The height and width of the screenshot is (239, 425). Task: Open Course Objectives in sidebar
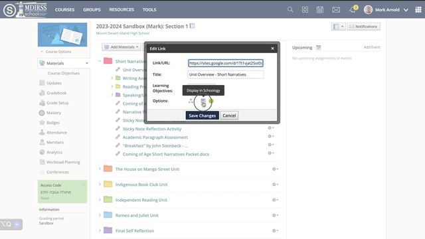64,73
